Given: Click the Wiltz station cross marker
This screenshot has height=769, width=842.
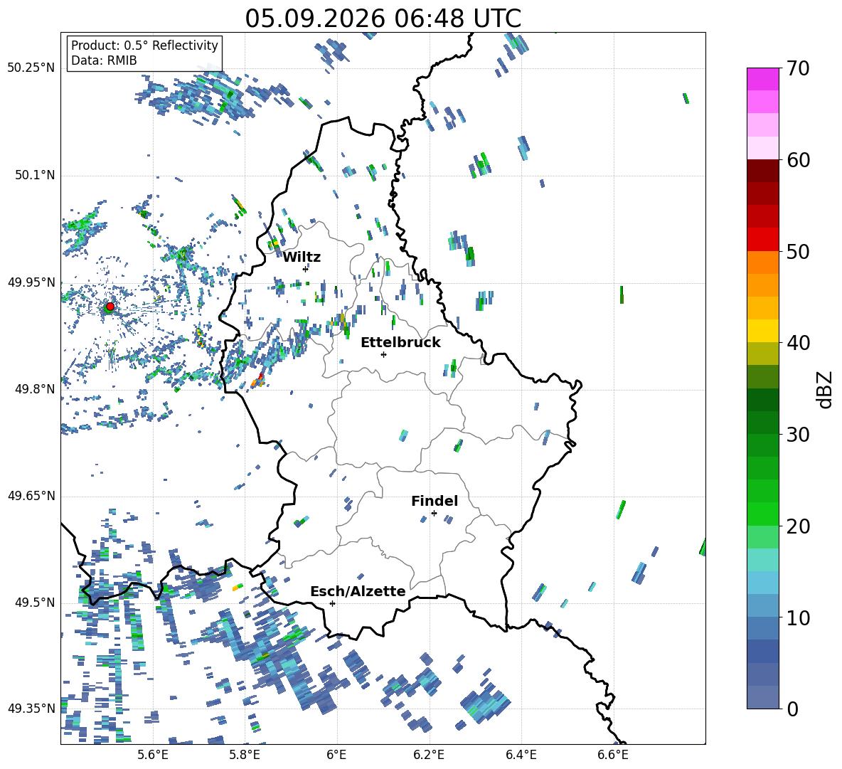Looking at the screenshot, I should (x=306, y=269).
